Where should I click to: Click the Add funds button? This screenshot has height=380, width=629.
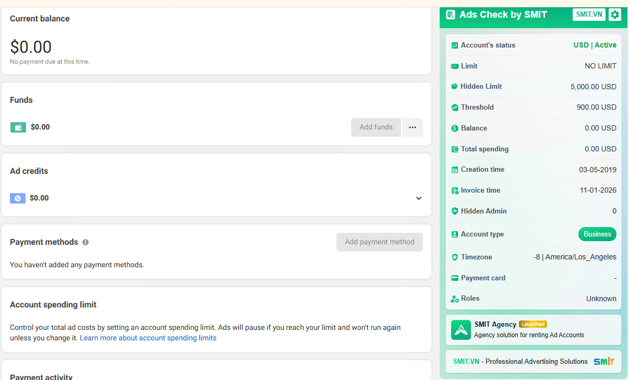pyautogui.click(x=376, y=127)
